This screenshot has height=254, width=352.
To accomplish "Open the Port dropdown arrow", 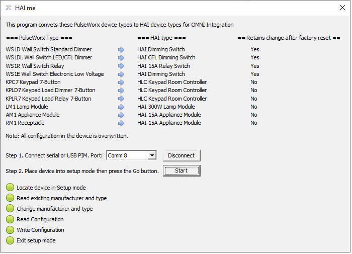I will 152,155.
